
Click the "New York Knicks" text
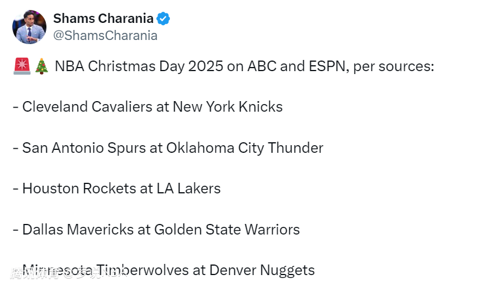coord(227,107)
